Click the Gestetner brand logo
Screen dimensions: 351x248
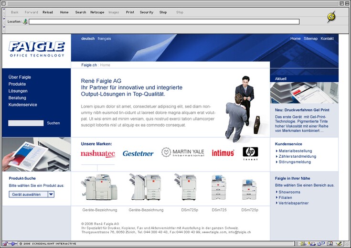138,153
